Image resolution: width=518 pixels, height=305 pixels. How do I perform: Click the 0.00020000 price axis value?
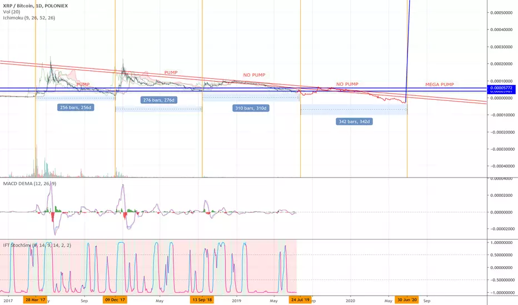(x=501, y=64)
